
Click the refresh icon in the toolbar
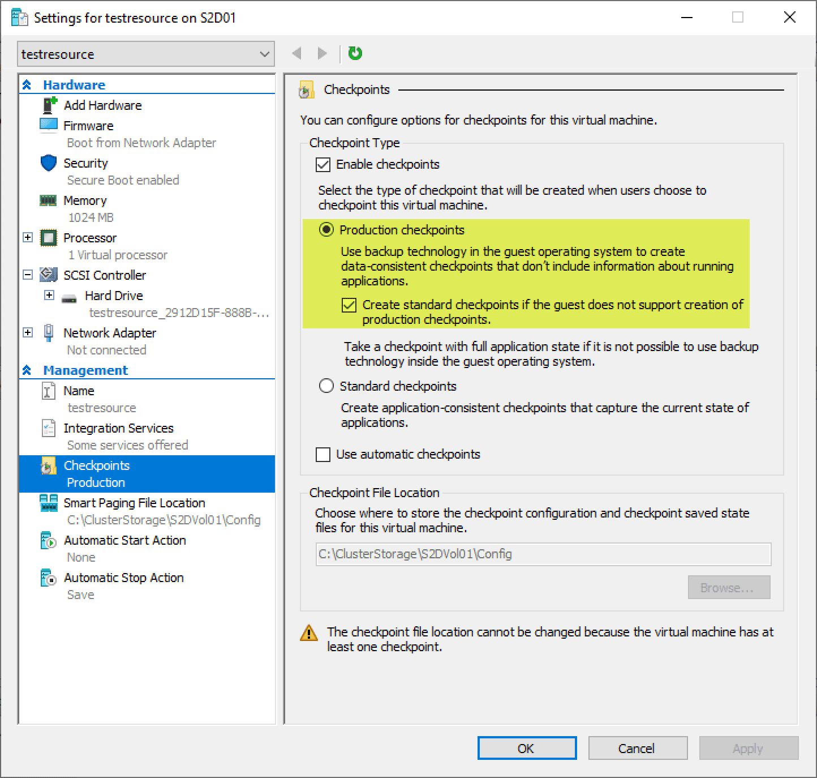pyautogui.click(x=355, y=53)
